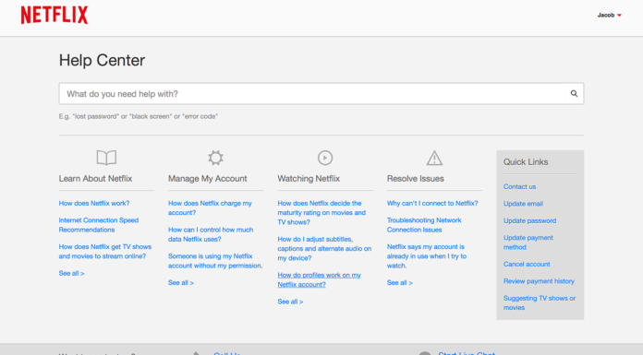Click the gear Manage My Account icon

(215, 158)
